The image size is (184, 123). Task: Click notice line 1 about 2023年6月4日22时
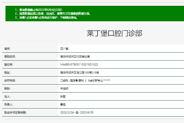39,10
